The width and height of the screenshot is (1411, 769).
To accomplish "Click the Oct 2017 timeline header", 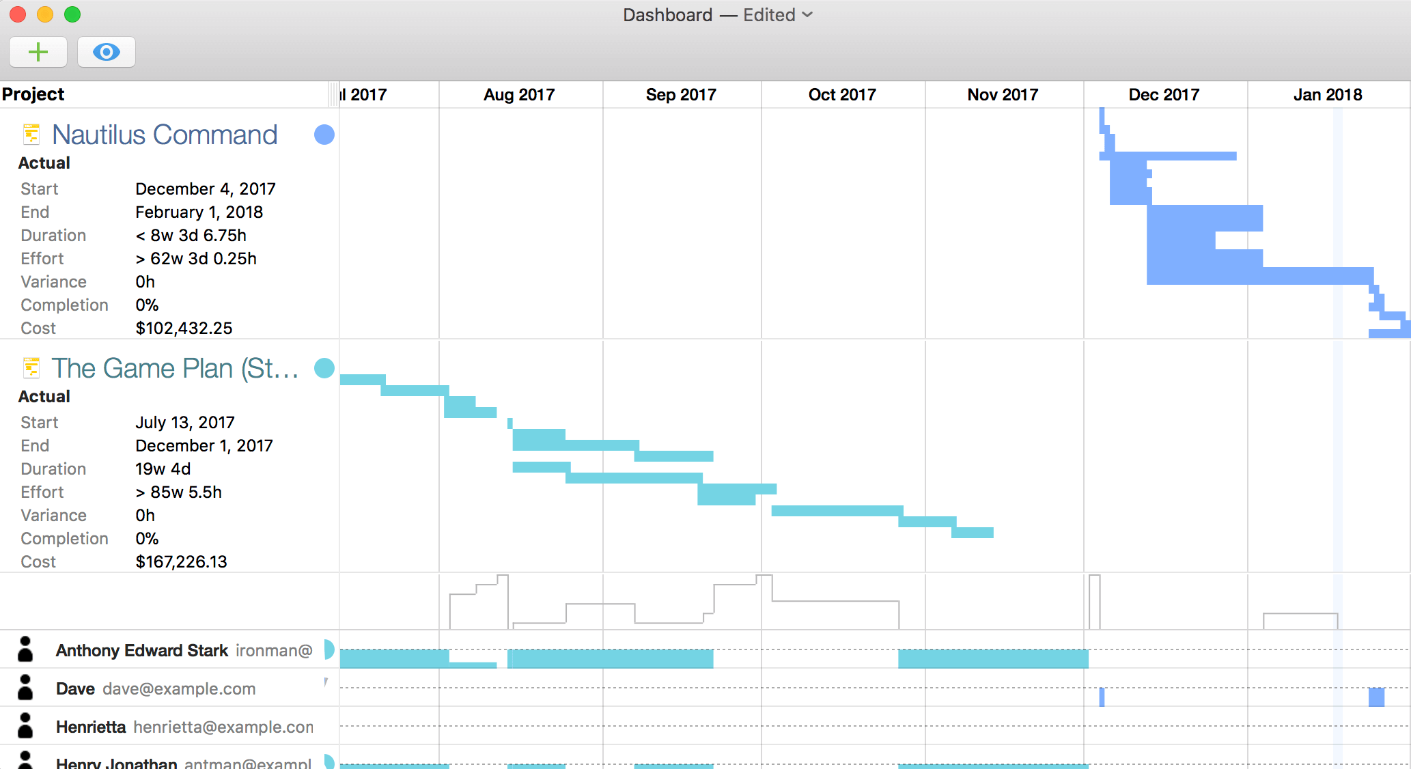I will (x=842, y=95).
